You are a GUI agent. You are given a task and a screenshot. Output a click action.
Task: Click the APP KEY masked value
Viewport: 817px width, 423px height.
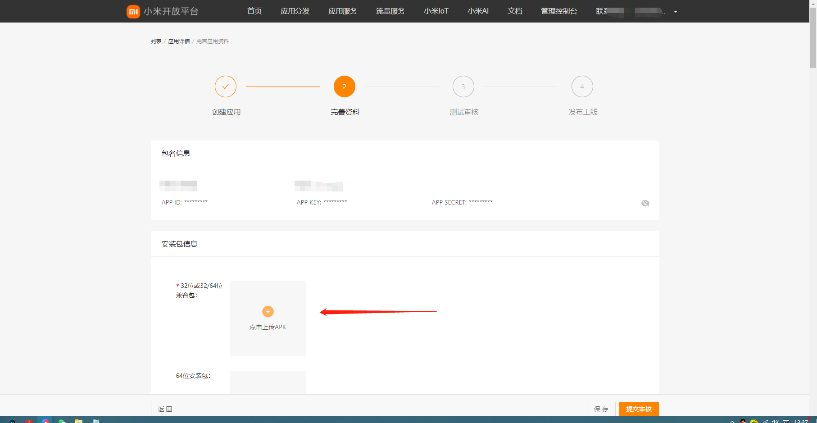[x=335, y=202]
